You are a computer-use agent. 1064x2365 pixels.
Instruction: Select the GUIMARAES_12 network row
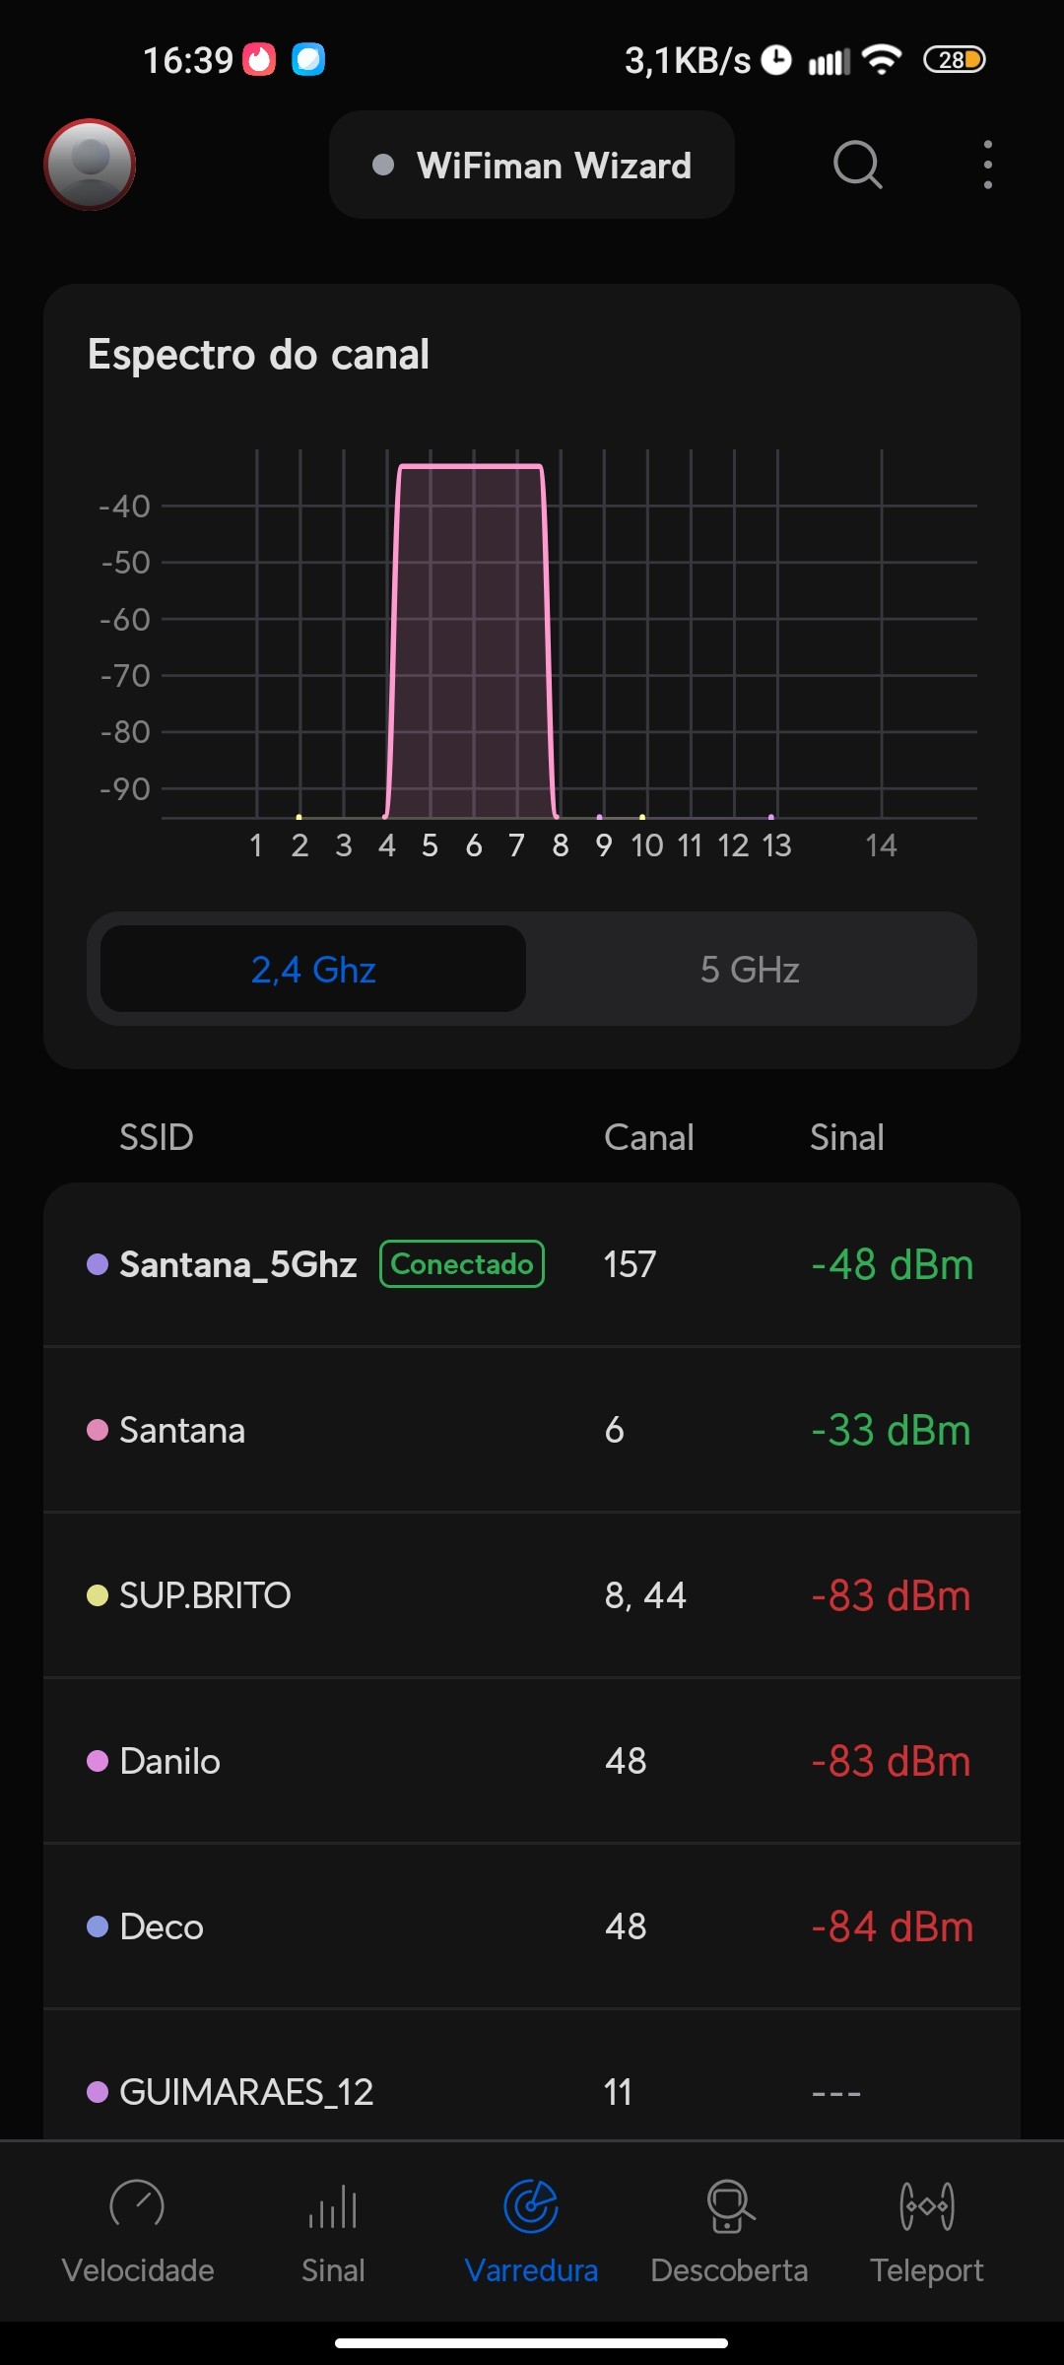click(532, 2090)
